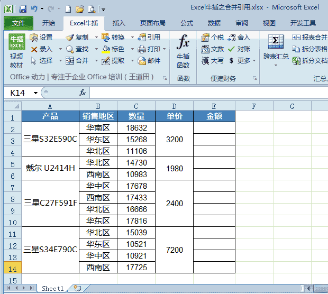
Task: Click the 拆分文档 icon
Action: point(296,61)
